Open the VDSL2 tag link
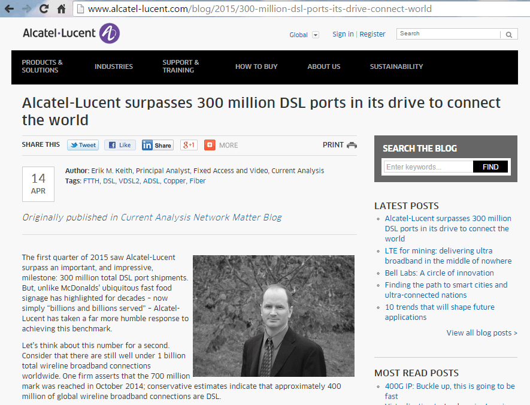Image resolution: width=530 pixels, height=405 pixels. [129, 181]
